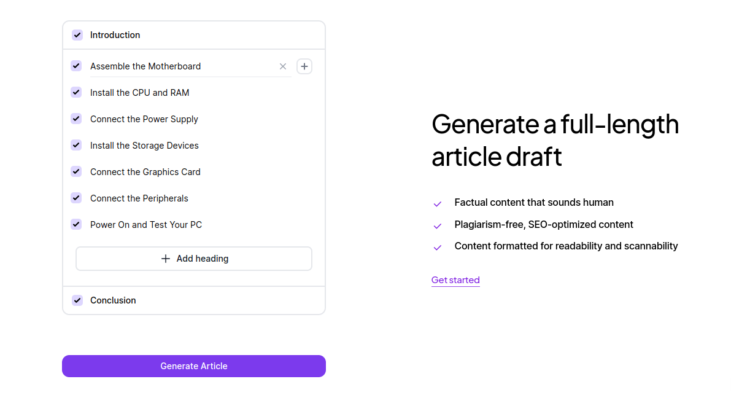Uncheck Install the CPU and RAM
The width and height of the screenshot is (731, 395).
pyautogui.click(x=76, y=92)
